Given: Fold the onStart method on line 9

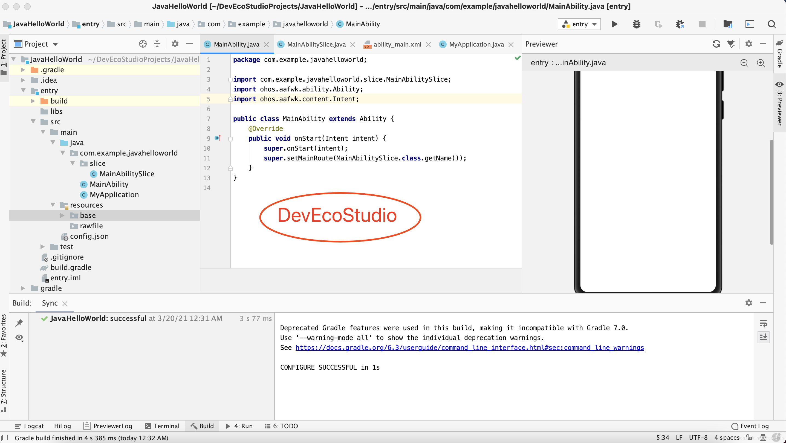Looking at the screenshot, I should [230, 139].
